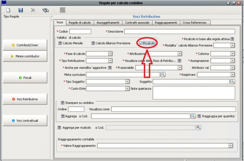244x161 pixels.
Task: Expand the Tipo Soggetto dropdown
Action: 127,82
